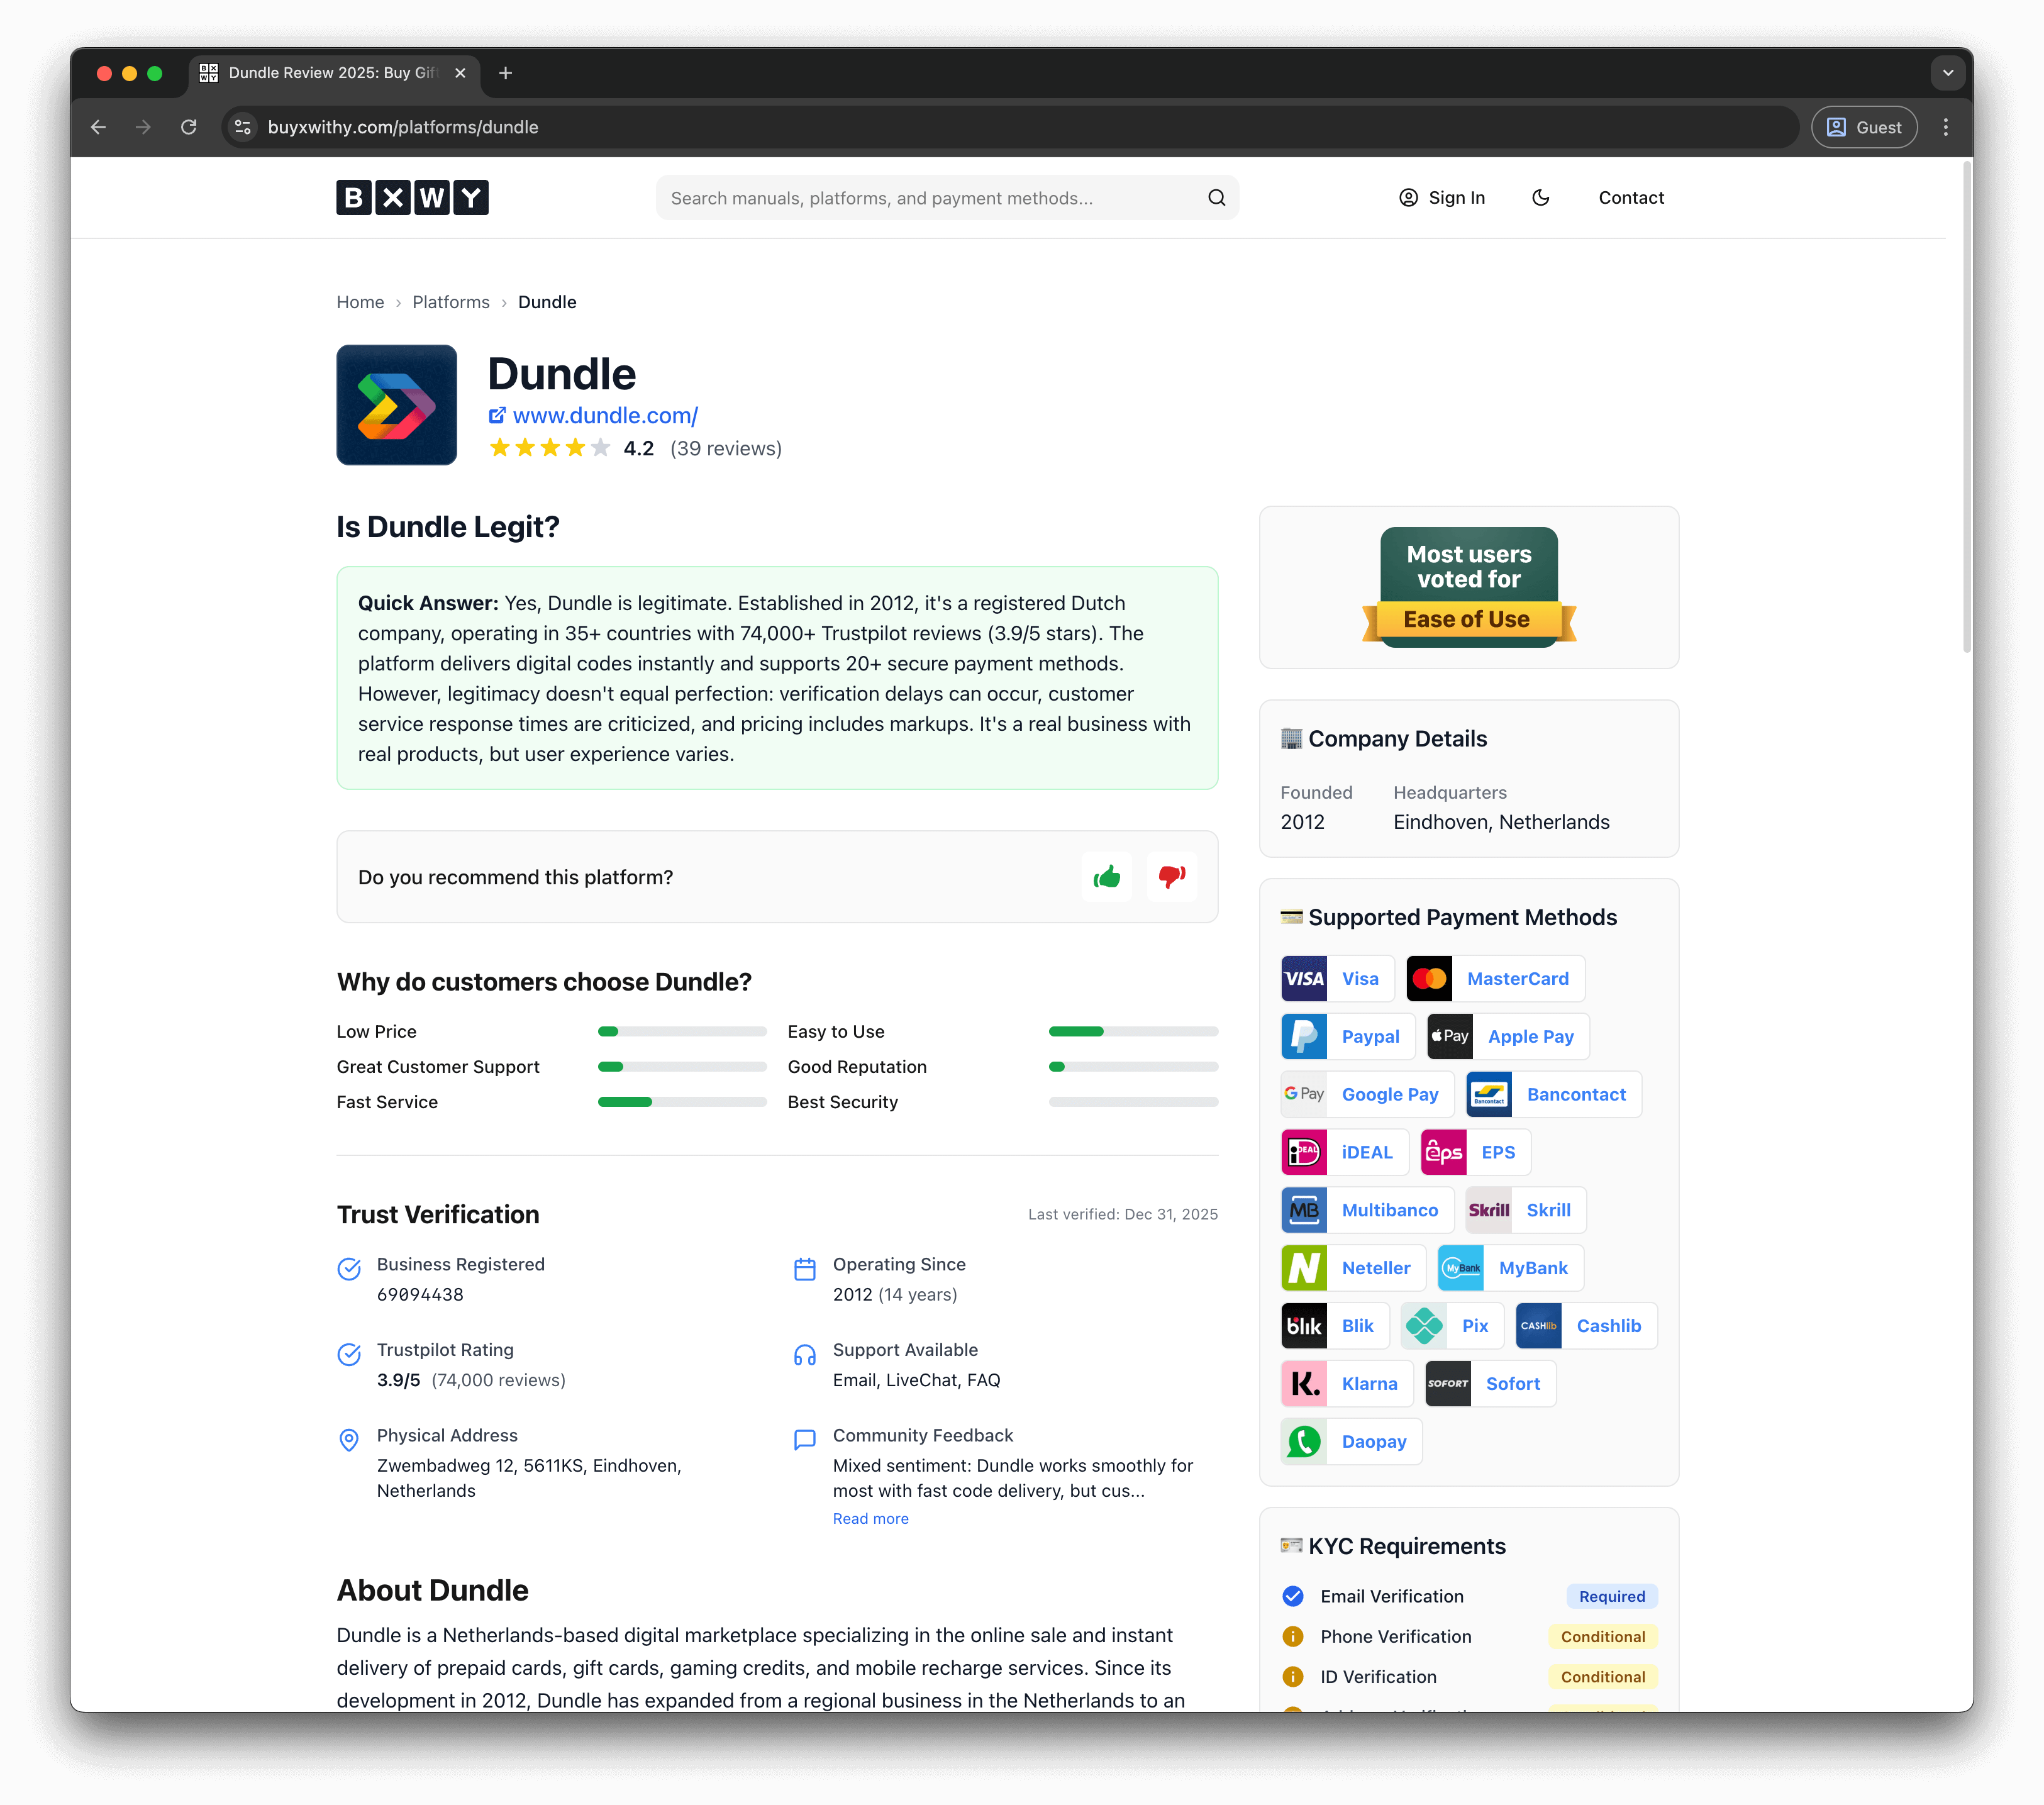This screenshot has height=1805, width=2044.
Task: Click the Apple Pay payment icon
Action: pos(1450,1036)
